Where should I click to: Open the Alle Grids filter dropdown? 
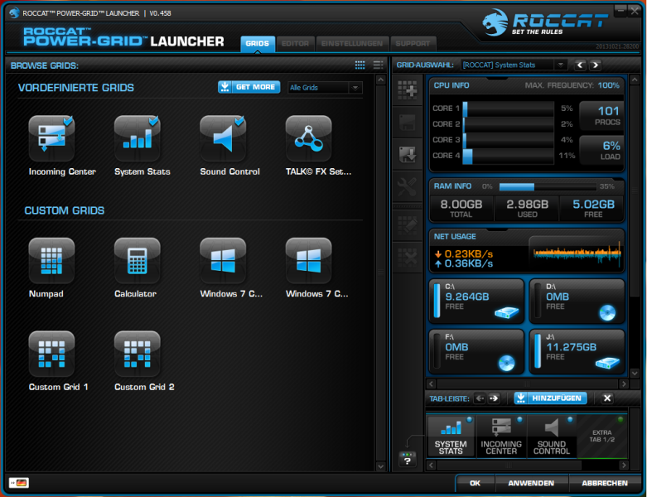(325, 88)
